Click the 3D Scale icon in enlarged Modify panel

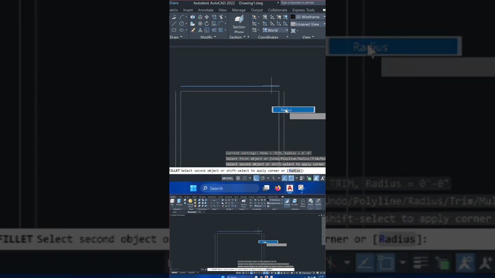(x=200, y=30)
